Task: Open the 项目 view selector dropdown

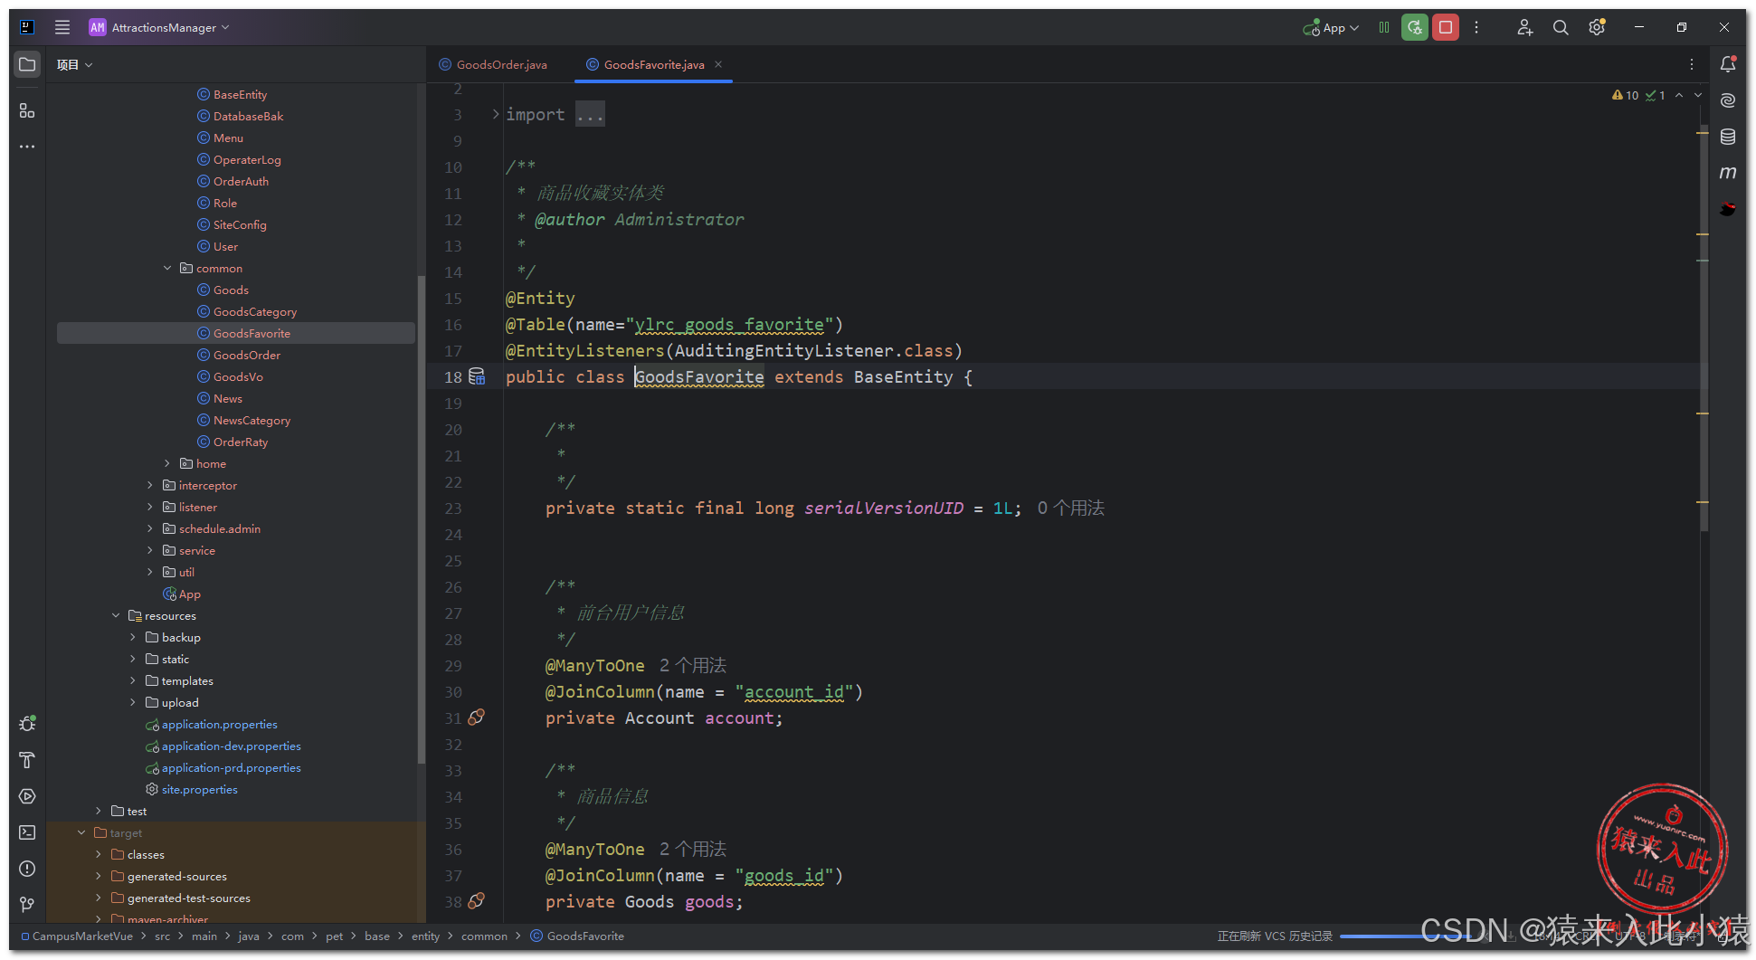Action: [x=74, y=64]
